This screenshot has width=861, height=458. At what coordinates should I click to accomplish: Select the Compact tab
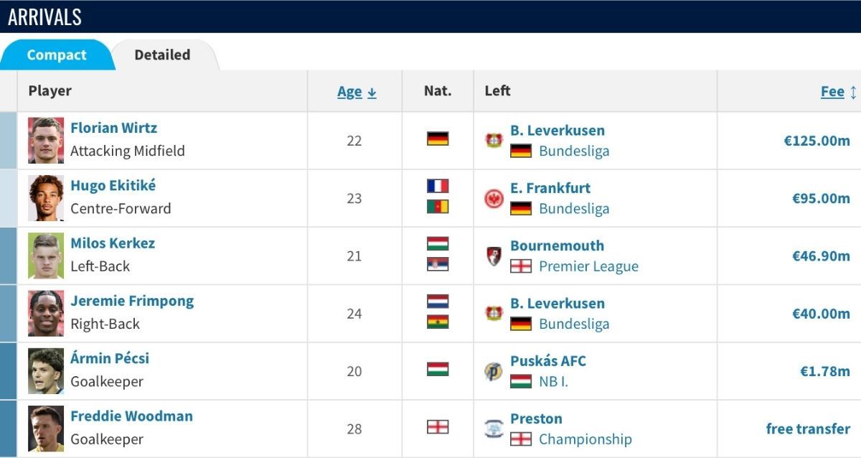(57, 55)
